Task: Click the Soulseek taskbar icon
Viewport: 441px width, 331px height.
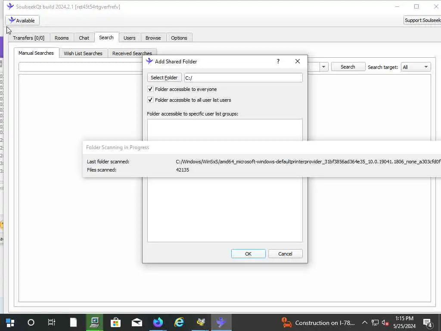Action: click(x=221, y=322)
